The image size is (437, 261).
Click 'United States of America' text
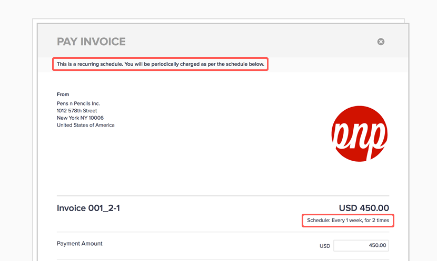pos(86,125)
